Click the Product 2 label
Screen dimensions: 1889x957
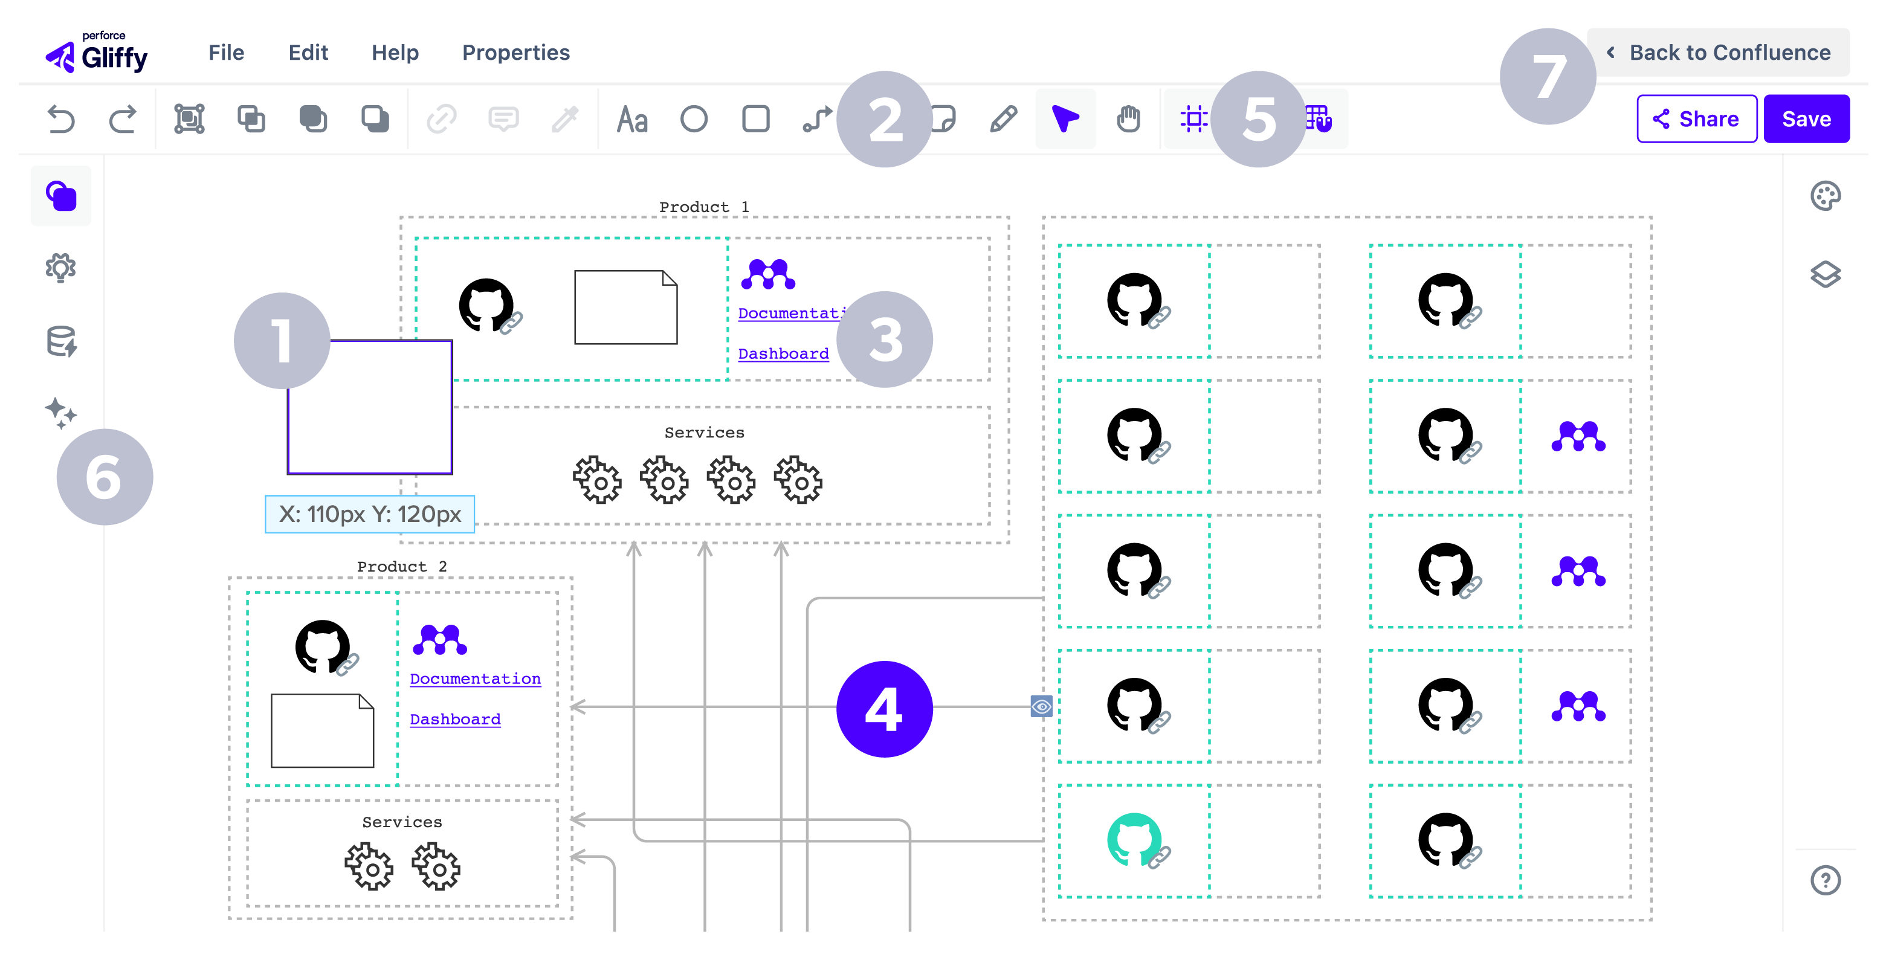click(x=402, y=567)
